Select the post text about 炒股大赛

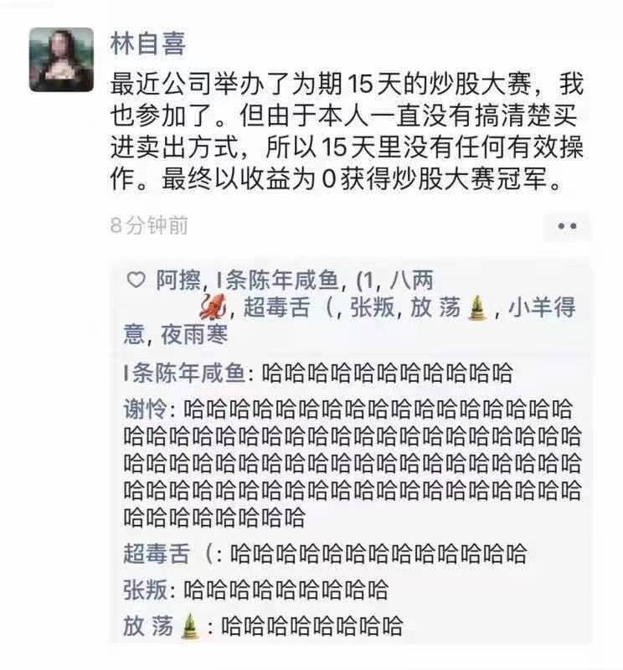coord(347,131)
